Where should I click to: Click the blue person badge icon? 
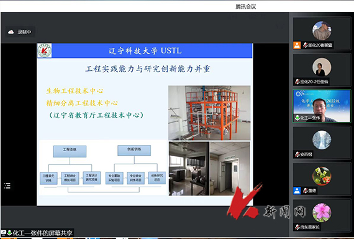pos(297,191)
